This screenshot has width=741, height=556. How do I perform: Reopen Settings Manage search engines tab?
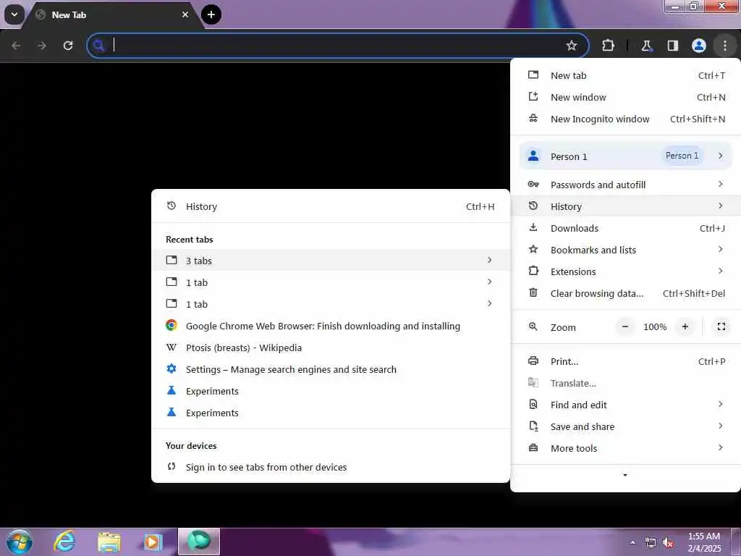[330, 369]
